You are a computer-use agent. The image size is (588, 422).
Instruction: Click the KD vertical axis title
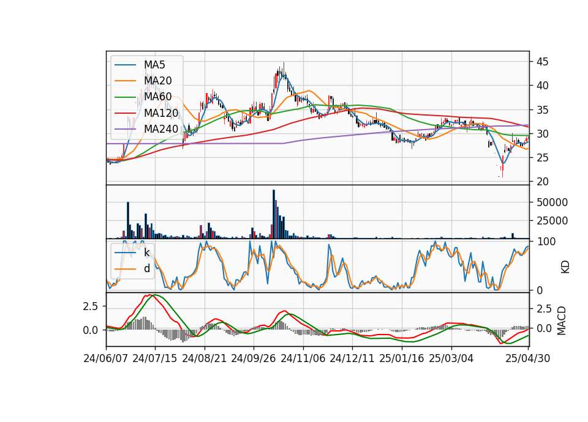(x=565, y=267)
